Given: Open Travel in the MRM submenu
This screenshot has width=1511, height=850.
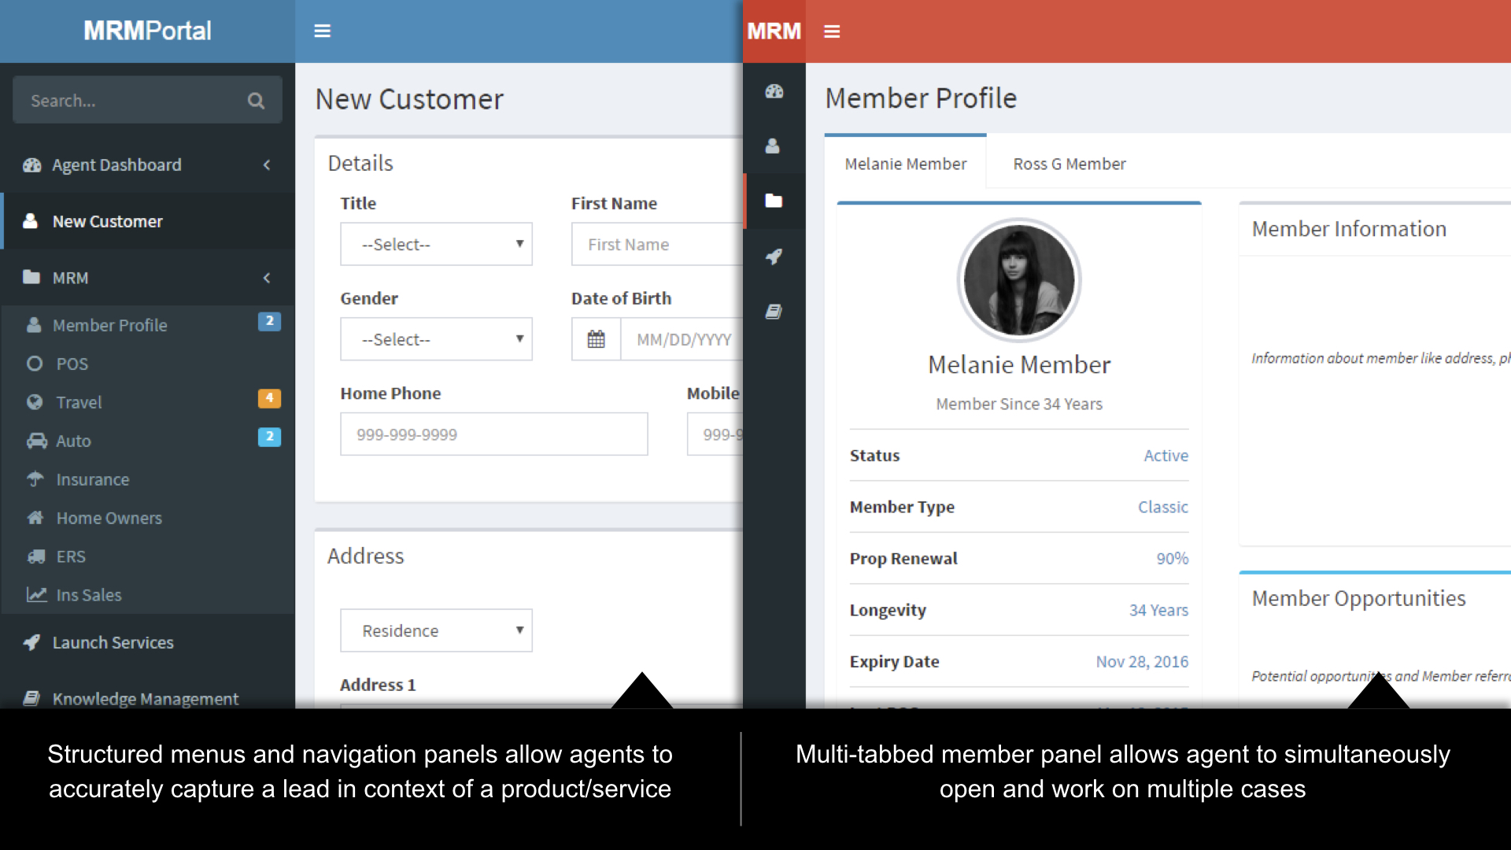Looking at the screenshot, I should 79,402.
